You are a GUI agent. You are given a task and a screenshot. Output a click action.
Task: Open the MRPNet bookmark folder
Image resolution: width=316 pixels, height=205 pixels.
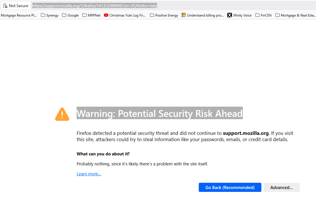tap(92, 15)
